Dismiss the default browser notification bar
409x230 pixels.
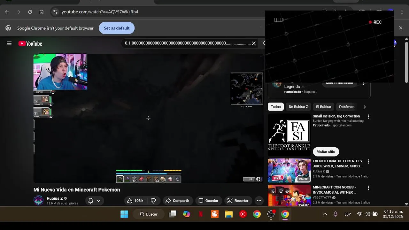(401, 28)
